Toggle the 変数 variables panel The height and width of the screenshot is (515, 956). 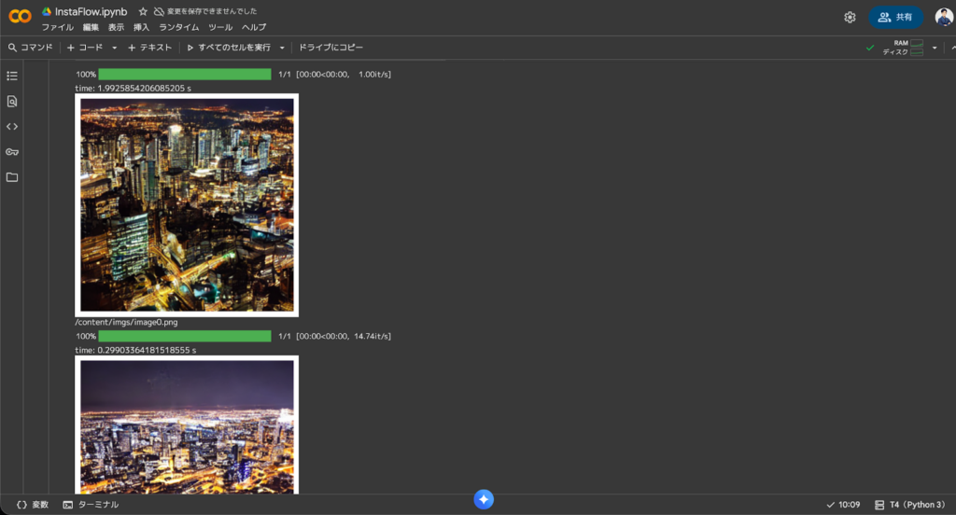33,505
